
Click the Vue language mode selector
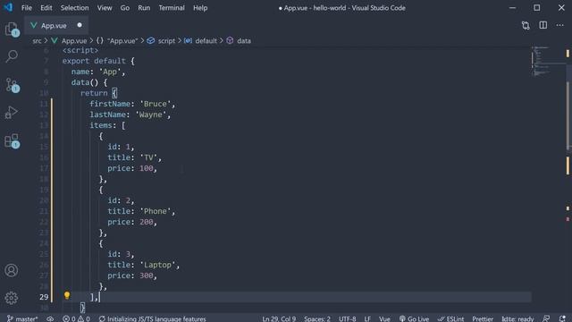point(384,318)
